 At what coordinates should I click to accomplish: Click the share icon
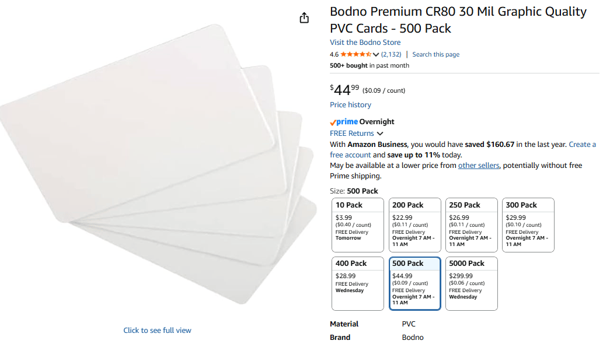pos(304,17)
